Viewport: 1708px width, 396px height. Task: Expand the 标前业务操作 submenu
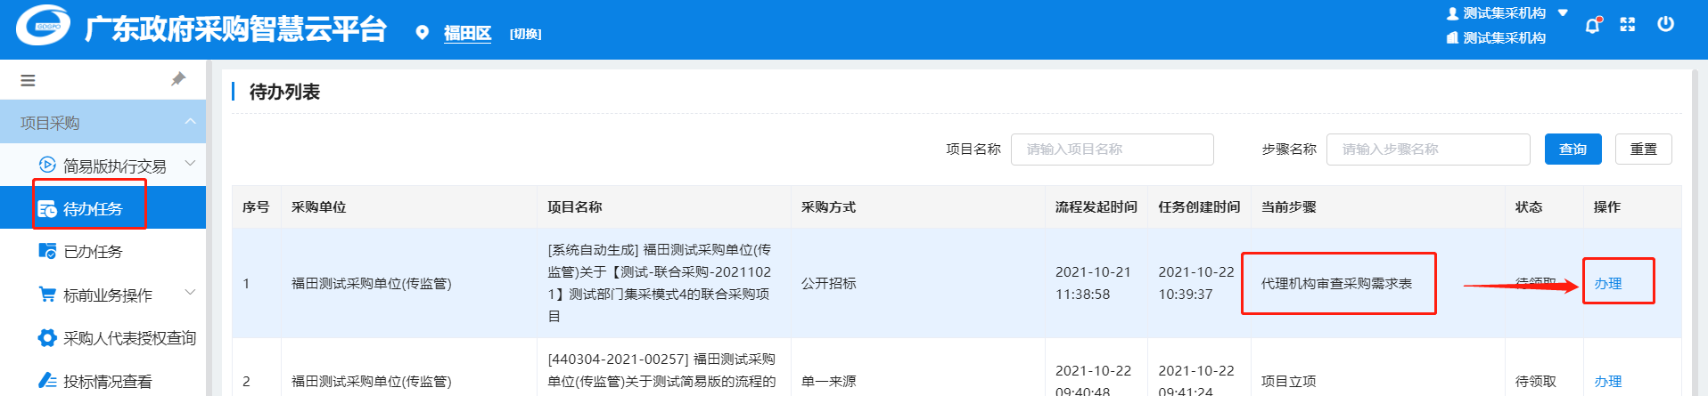(x=190, y=293)
